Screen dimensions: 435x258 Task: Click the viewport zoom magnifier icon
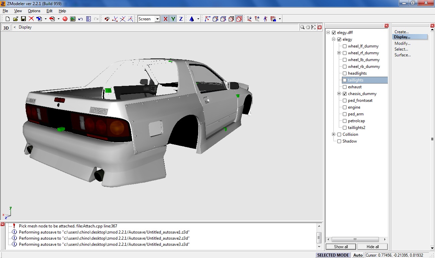(x=302, y=27)
